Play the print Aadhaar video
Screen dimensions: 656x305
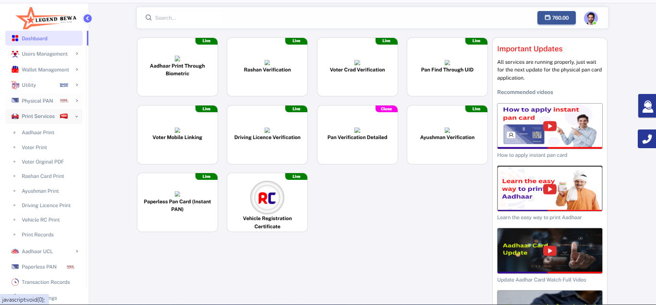pyautogui.click(x=550, y=188)
